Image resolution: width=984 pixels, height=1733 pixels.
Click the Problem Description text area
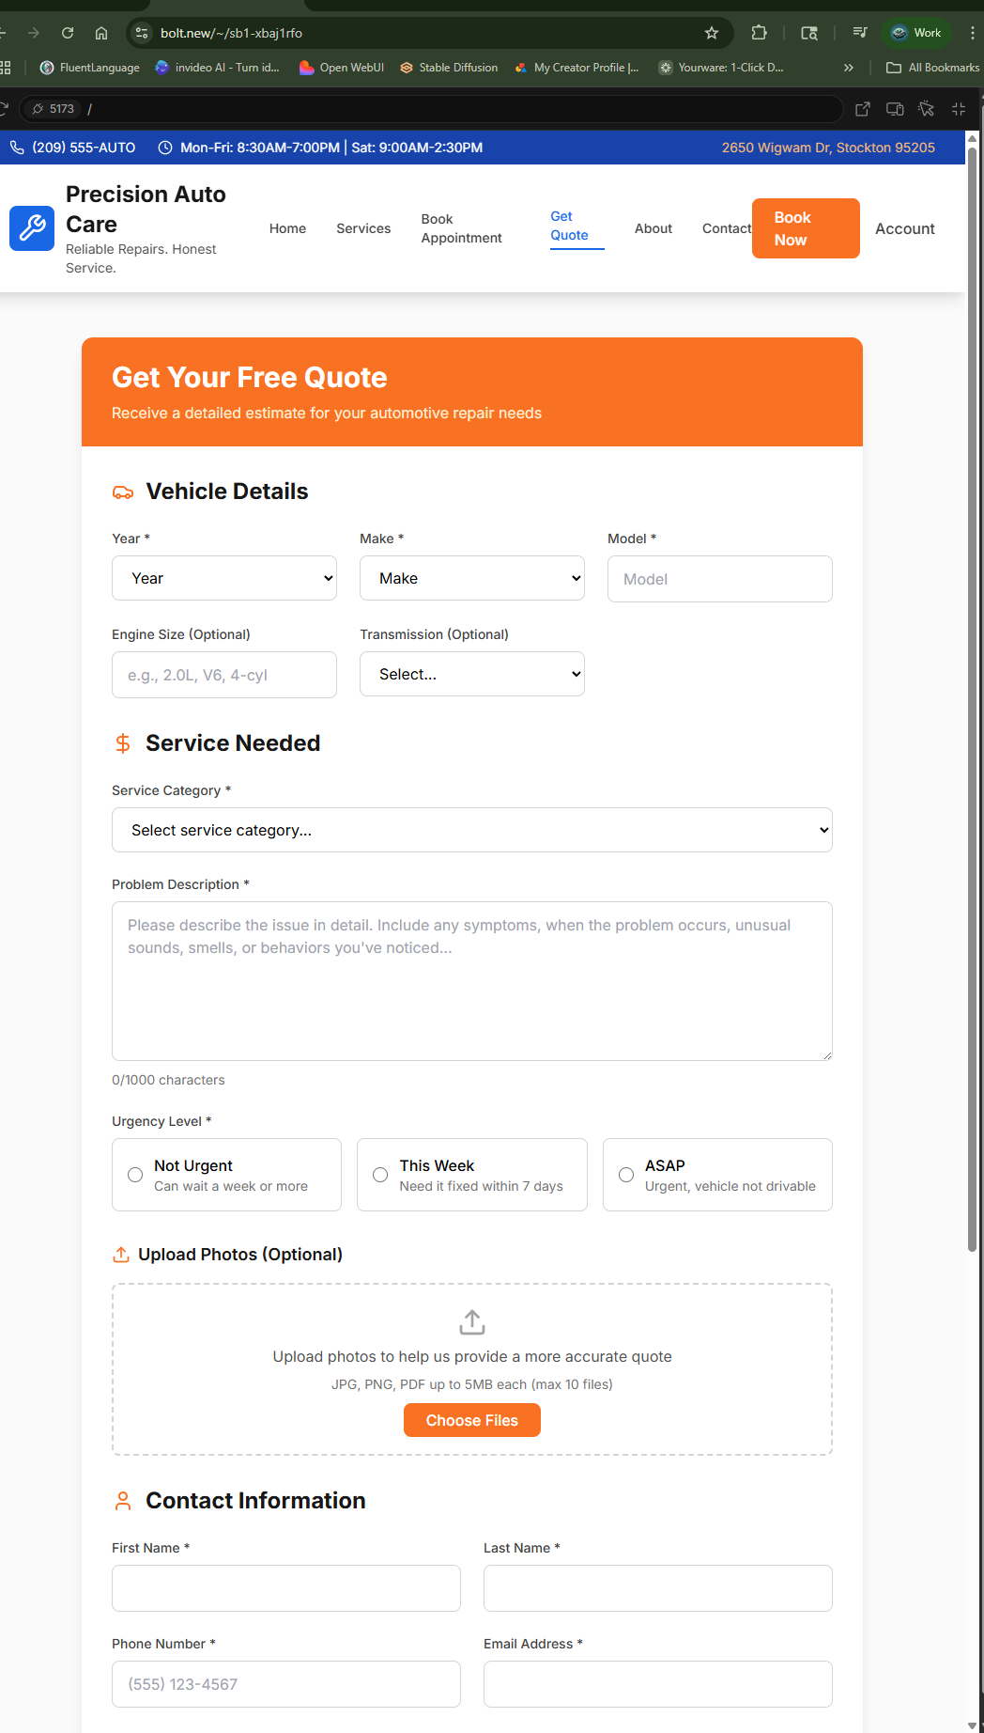tap(472, 981)
